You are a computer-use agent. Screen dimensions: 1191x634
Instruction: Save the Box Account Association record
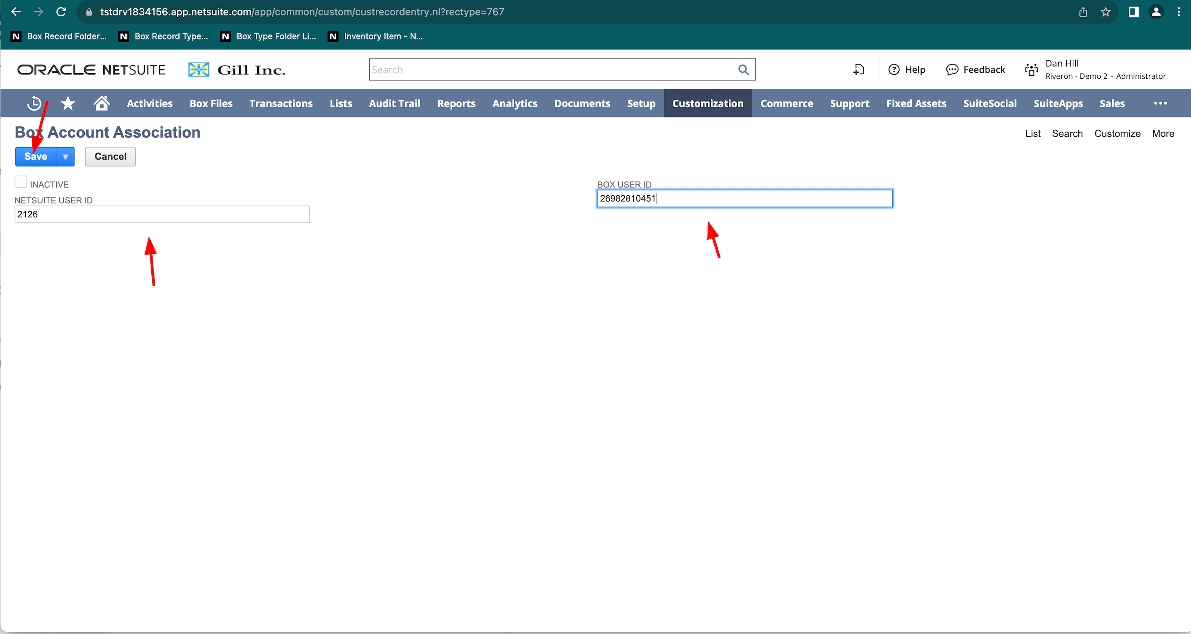point(36,157)
